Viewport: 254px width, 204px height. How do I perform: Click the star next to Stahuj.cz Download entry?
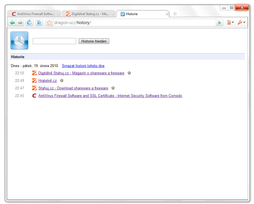point(113,88)
